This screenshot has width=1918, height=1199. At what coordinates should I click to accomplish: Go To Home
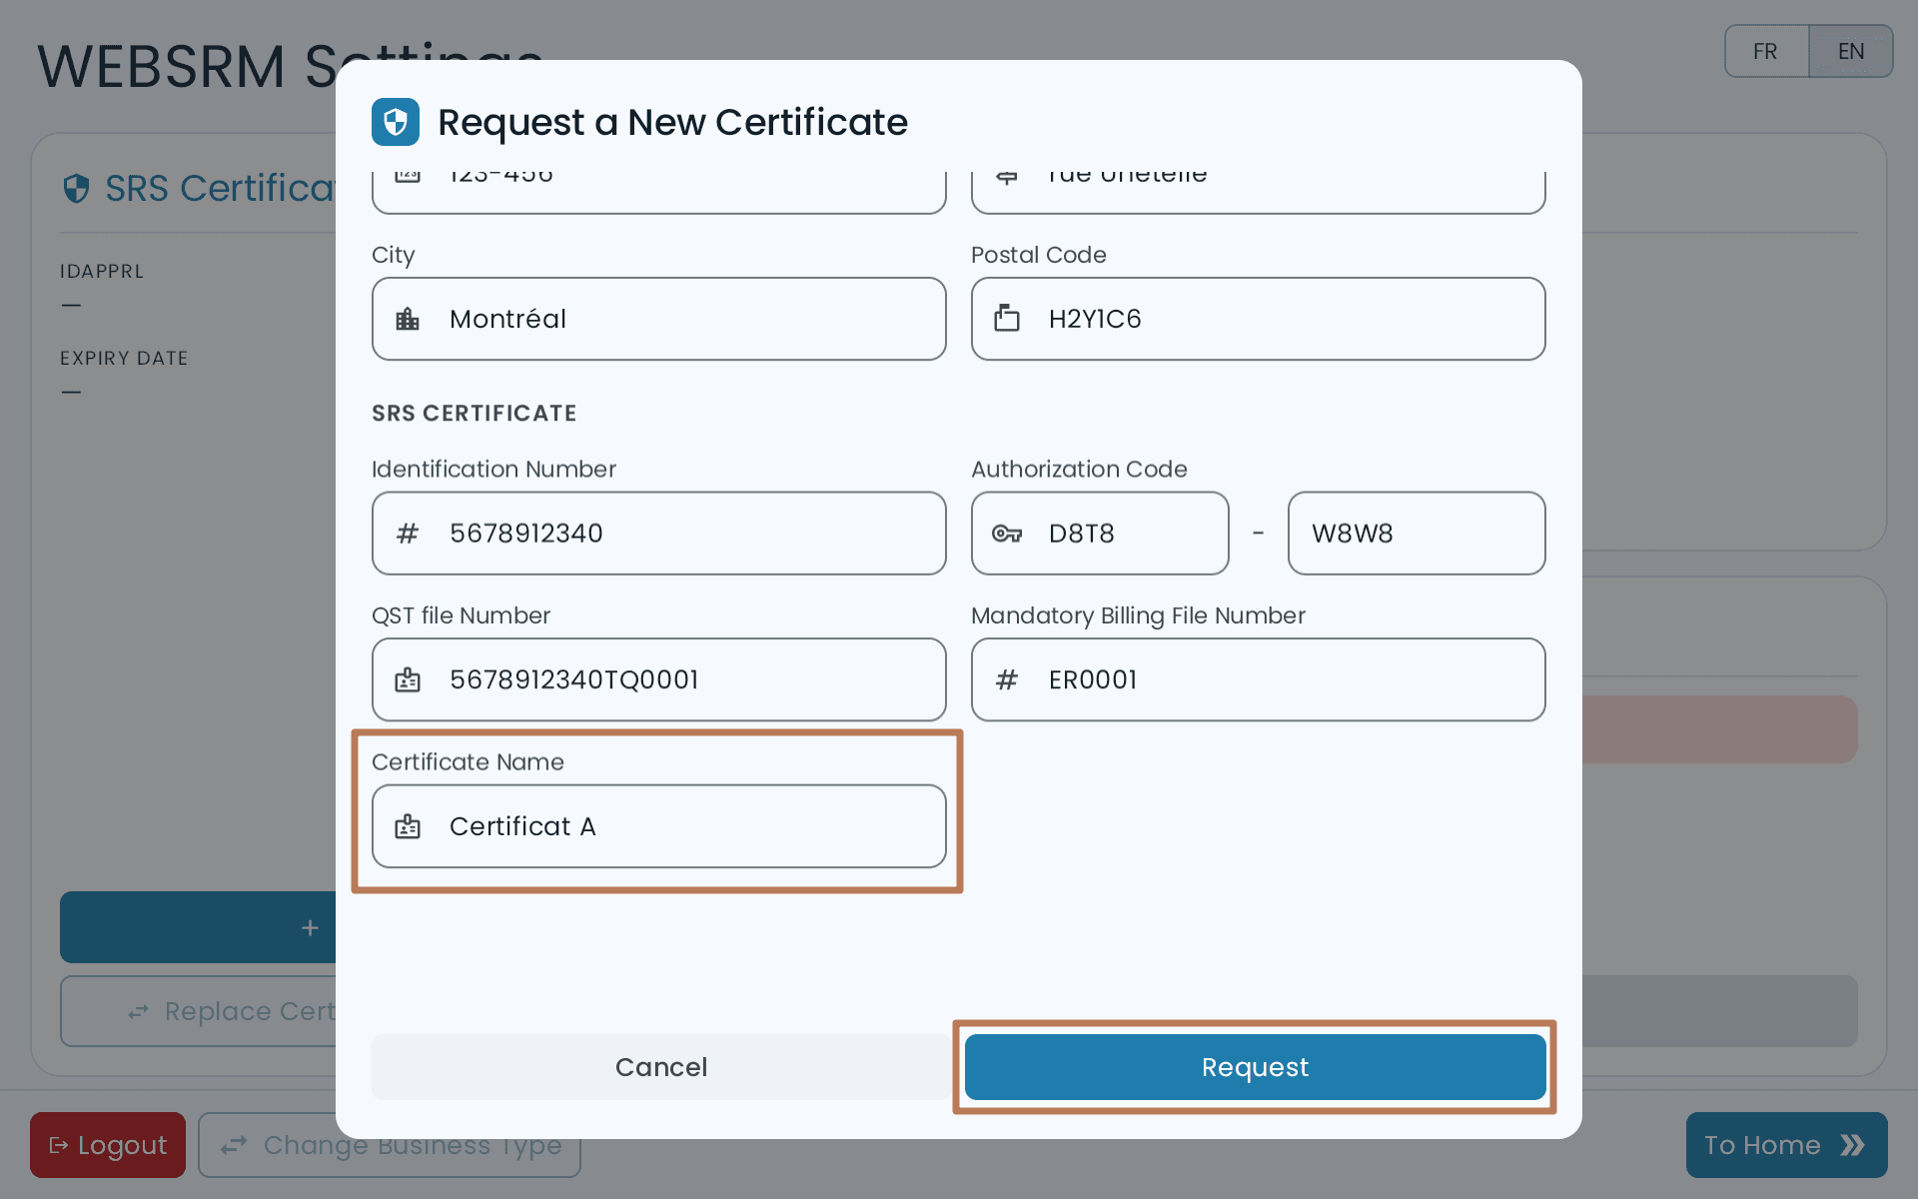tap(1786, 1145)
